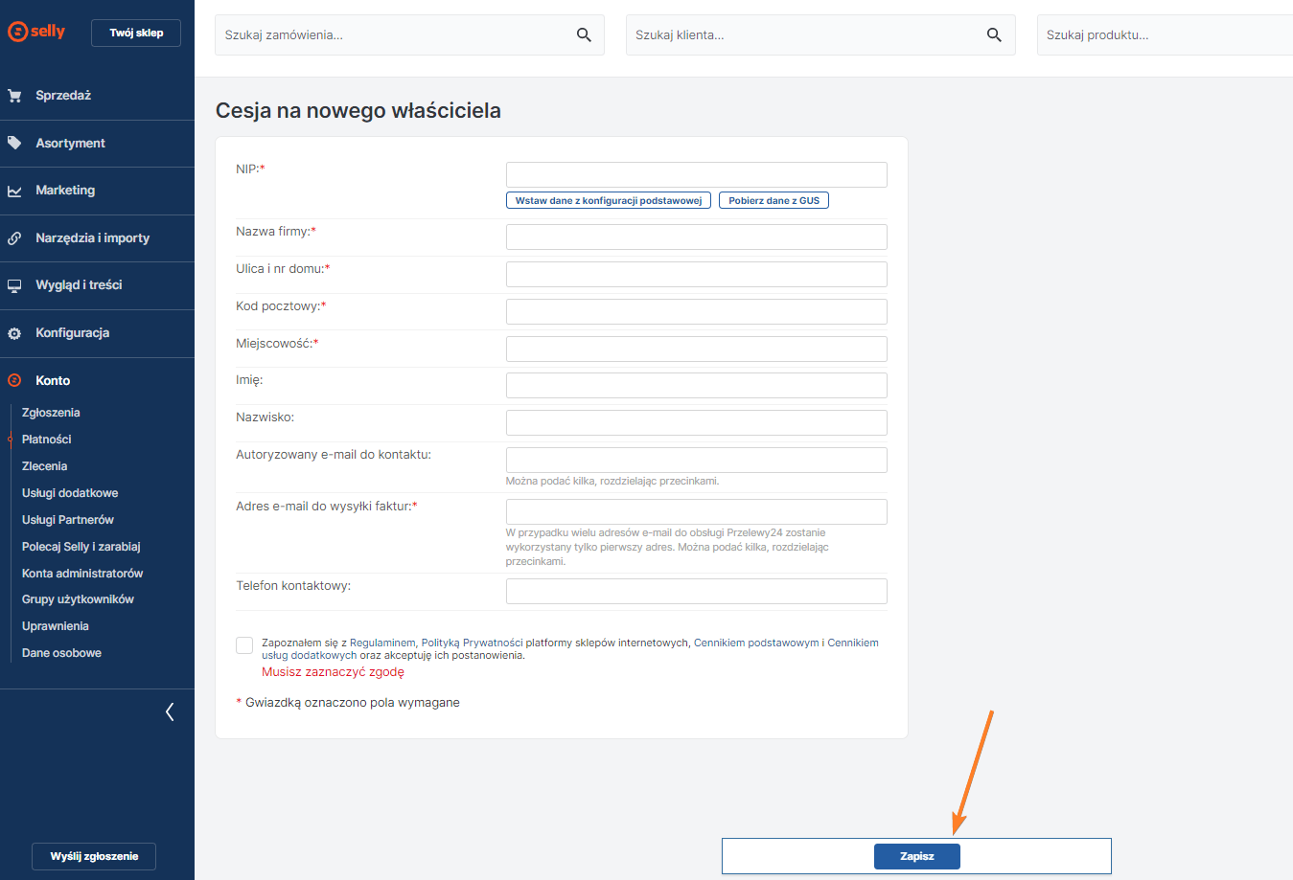Screen dimensions: 1293x880
Task: Click the link icon for Narzędzia i importy
Action: 14,238
